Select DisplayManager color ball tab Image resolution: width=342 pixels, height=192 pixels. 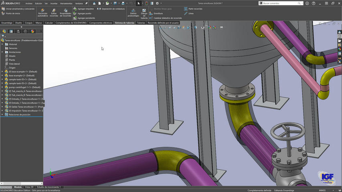coord(32,31)
